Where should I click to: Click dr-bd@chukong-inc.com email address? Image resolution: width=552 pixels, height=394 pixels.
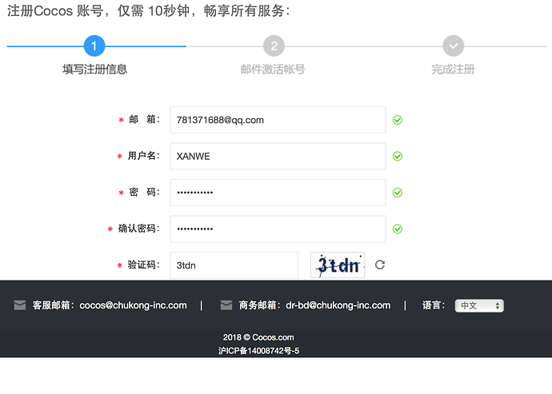tap(338, 305)
